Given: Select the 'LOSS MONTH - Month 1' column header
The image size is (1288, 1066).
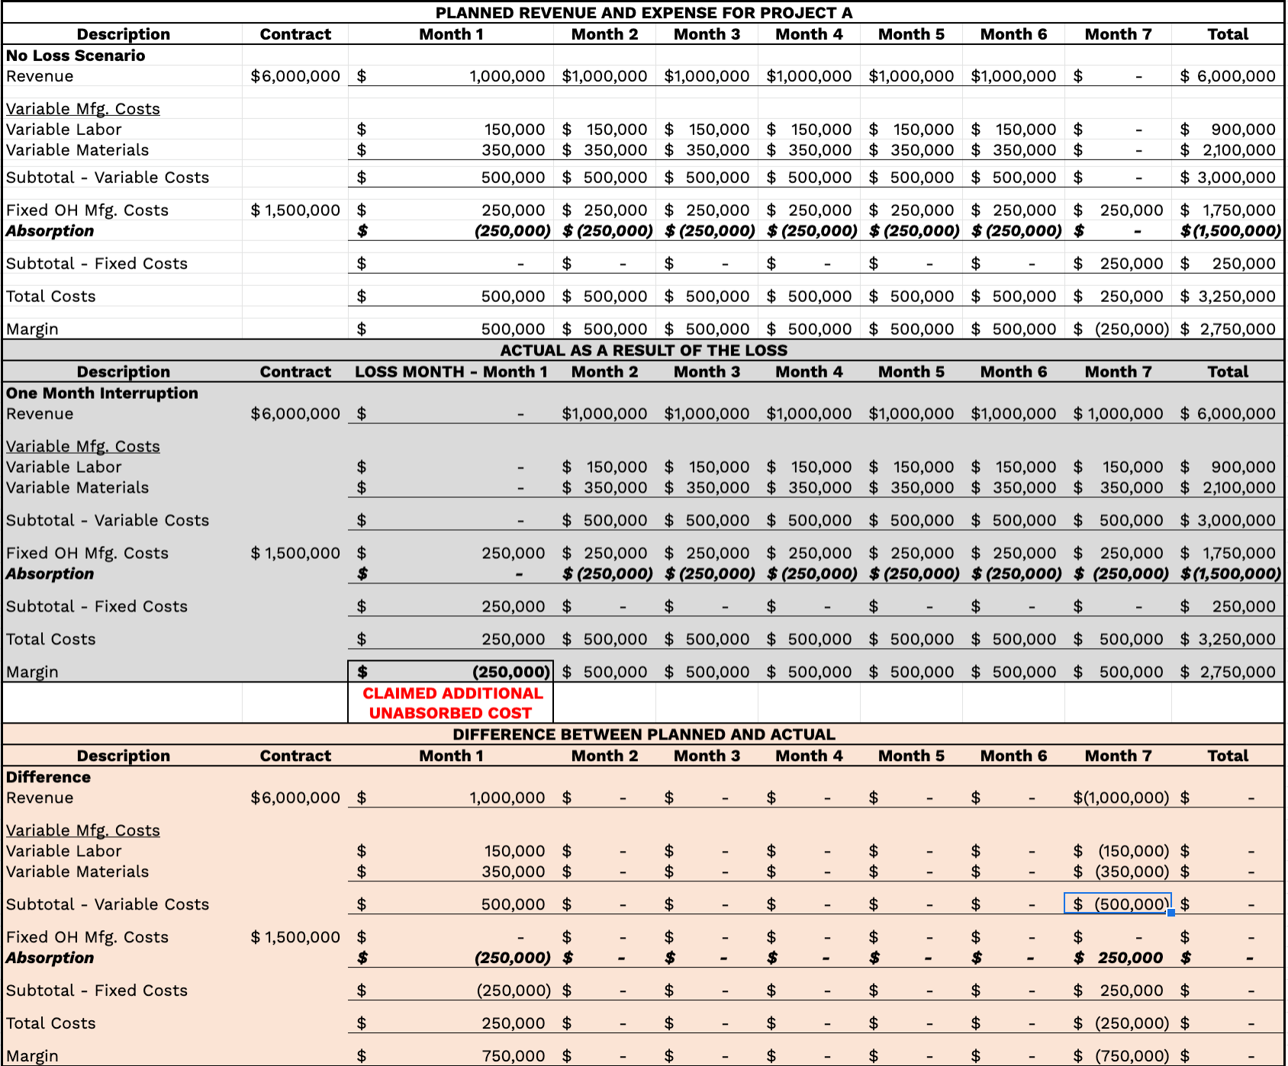Looking at the screenshot, I should point(451,372).
